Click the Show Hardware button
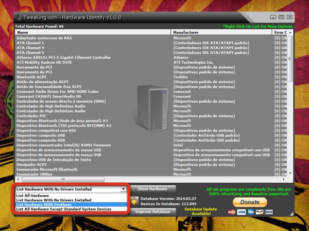This screenshot has height=231, width=309. coord(152,189)
